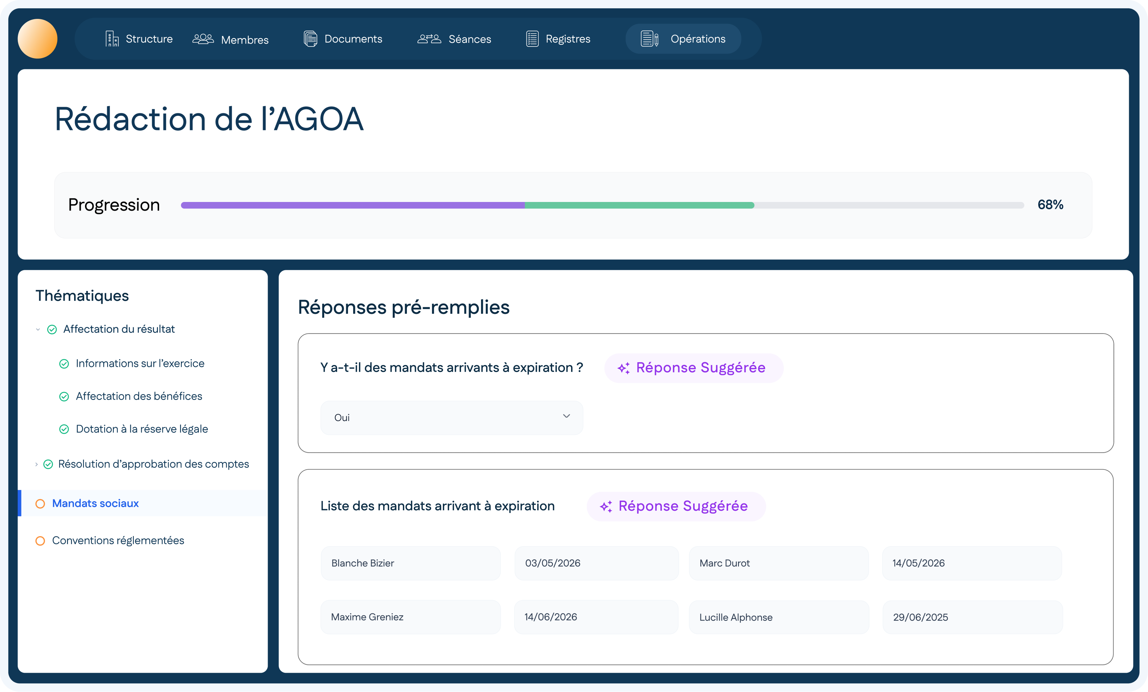Screen dimensions: 1148x692
Task: Click the grey remaining part of progress bar
Action: click(x=889, y=205)
